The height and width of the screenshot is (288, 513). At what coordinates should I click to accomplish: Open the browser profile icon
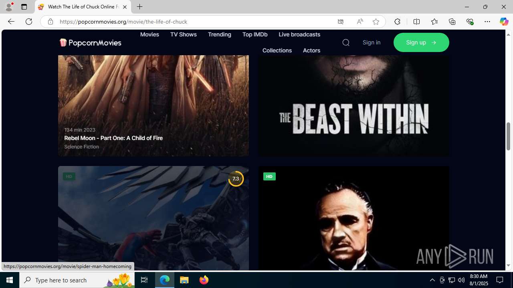(9, 7)
